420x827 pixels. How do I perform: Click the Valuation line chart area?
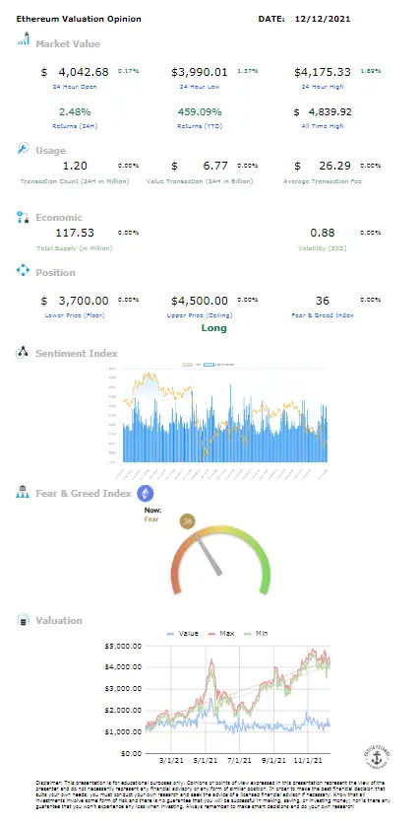pos(238,699)
